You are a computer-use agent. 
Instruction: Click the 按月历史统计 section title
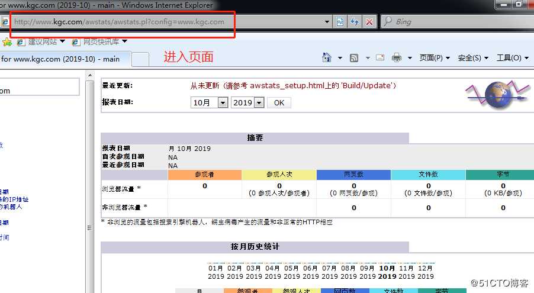(255, 247)
